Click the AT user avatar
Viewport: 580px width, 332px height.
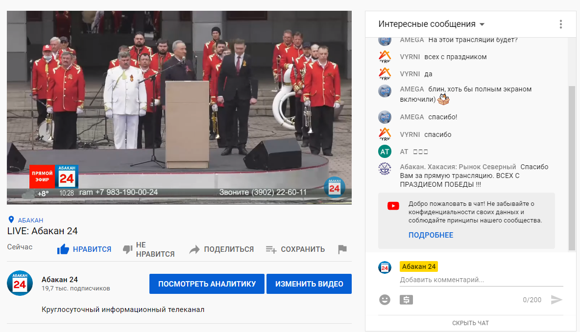(x=385, y=152)
